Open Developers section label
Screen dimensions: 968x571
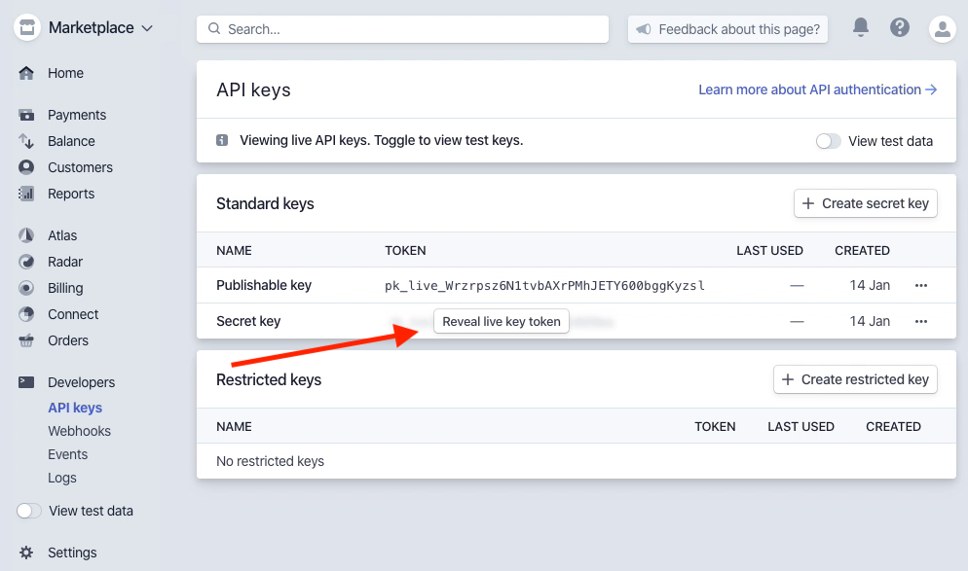[x=82, y=382]
